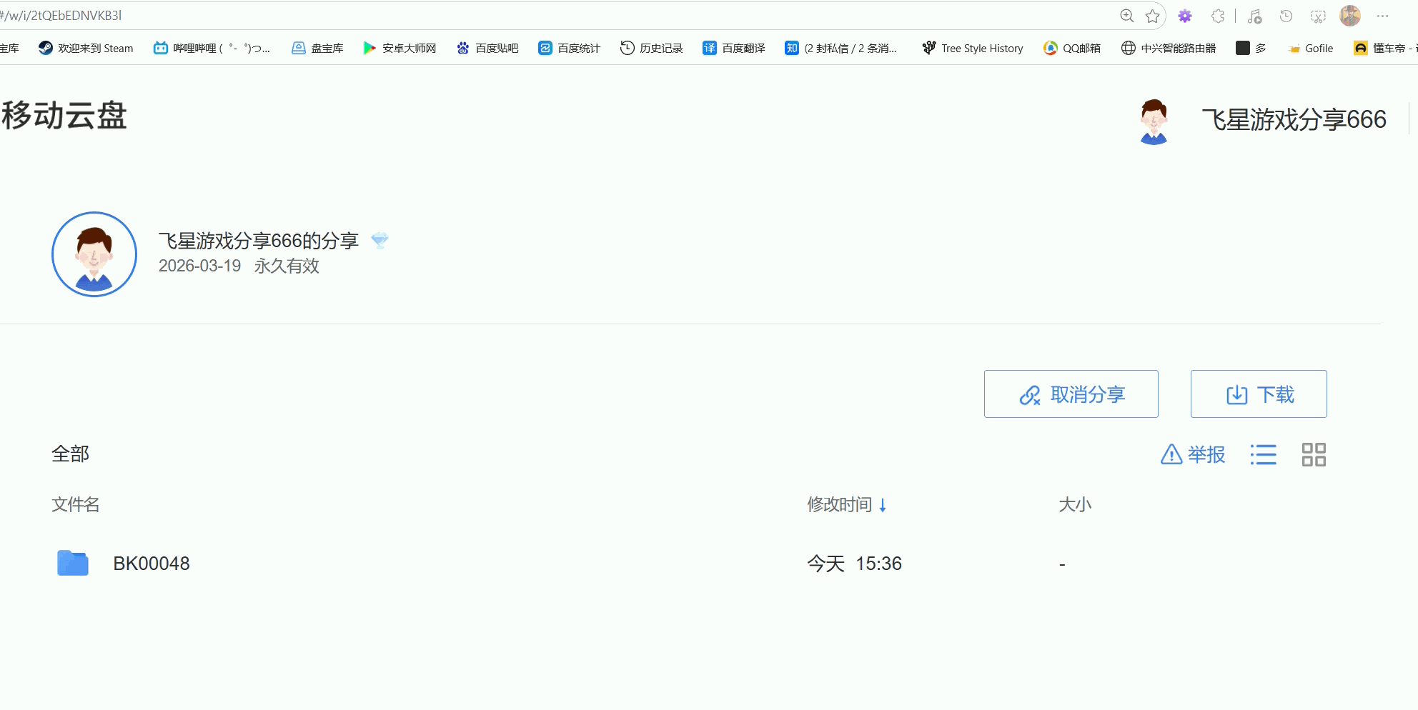
Task: Click the 取消分享 cancel share button
Action: (1071, 394)
